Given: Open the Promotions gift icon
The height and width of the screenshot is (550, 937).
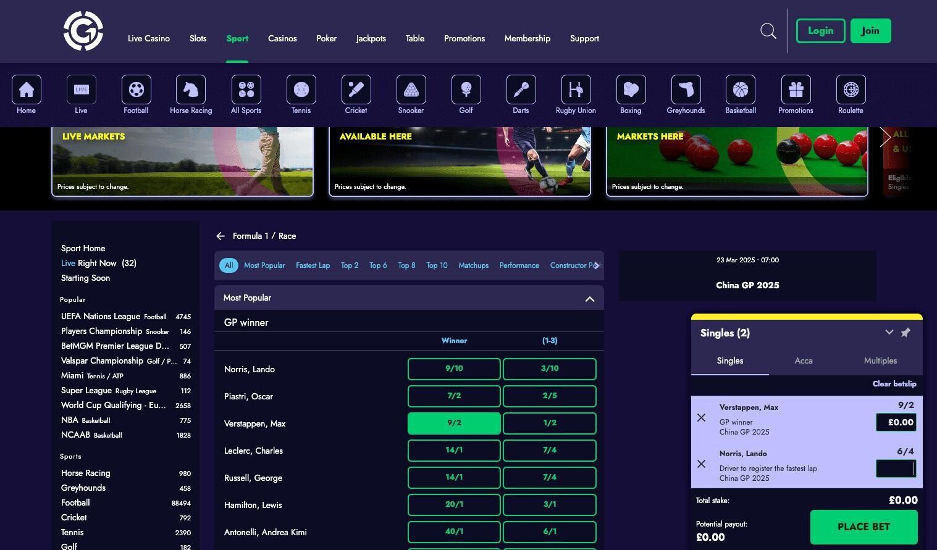Looking at the screenshot, I should (x=796, y=90).
